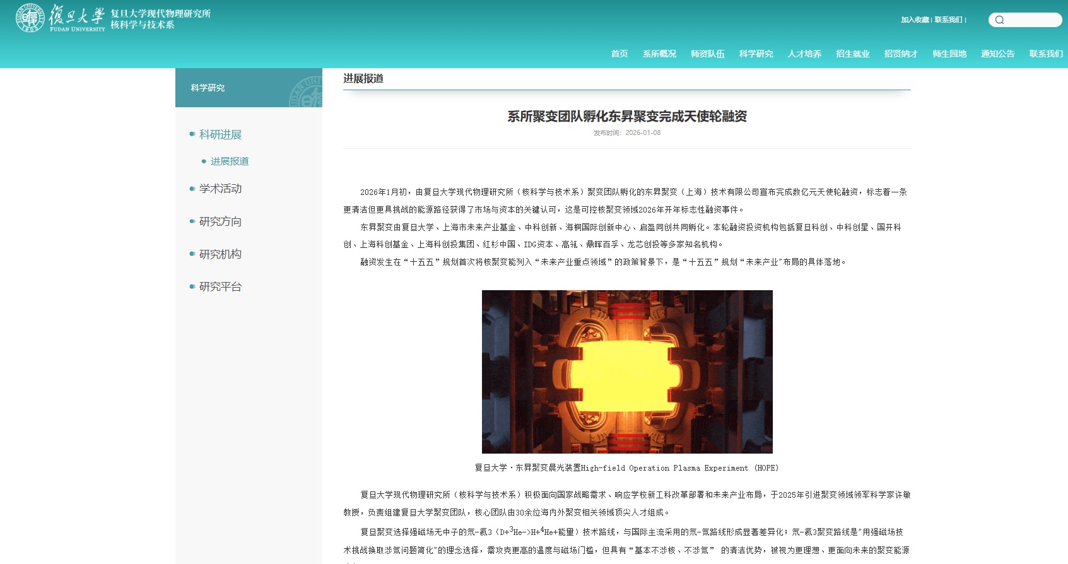Open the 科学研究 navigation menu
The height and width of the screenshot is (564, 1068).
tap(756, 54)
